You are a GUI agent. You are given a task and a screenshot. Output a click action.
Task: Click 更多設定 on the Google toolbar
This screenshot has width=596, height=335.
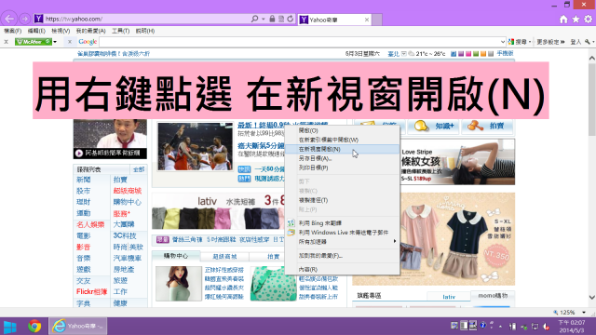[x=550, y=42]
